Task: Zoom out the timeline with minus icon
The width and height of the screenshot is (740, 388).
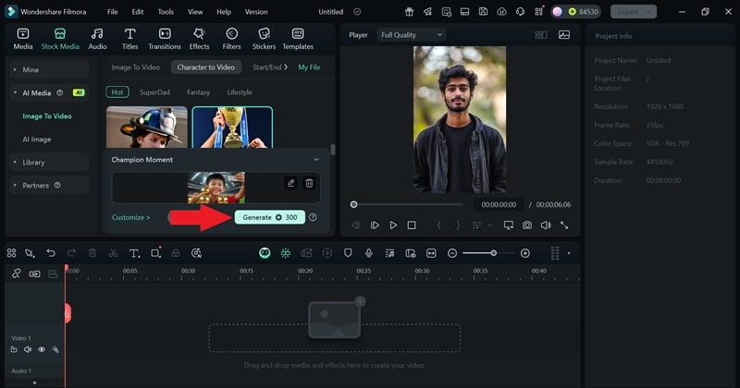Action: pos(452,253)
